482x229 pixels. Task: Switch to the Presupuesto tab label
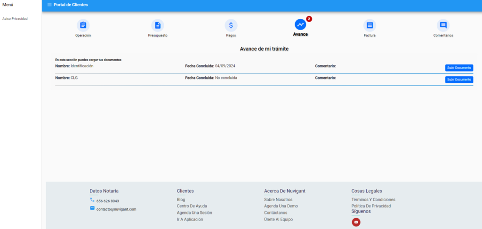158,36
